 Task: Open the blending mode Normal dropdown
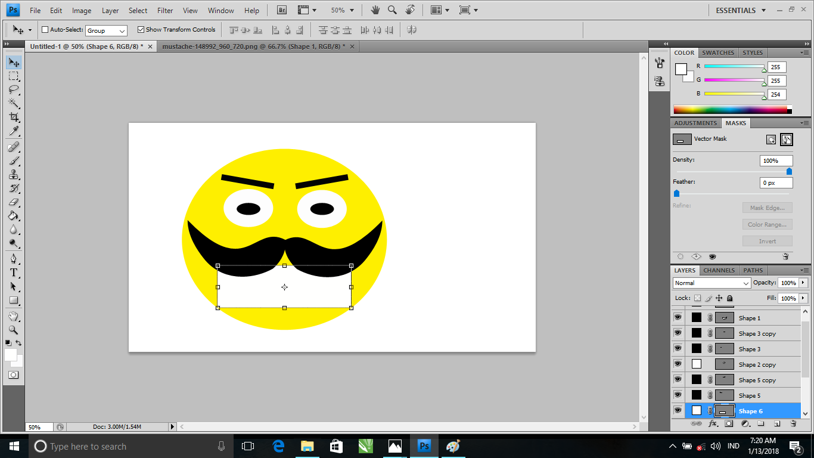pyautogui.click(x=712, y=283)
